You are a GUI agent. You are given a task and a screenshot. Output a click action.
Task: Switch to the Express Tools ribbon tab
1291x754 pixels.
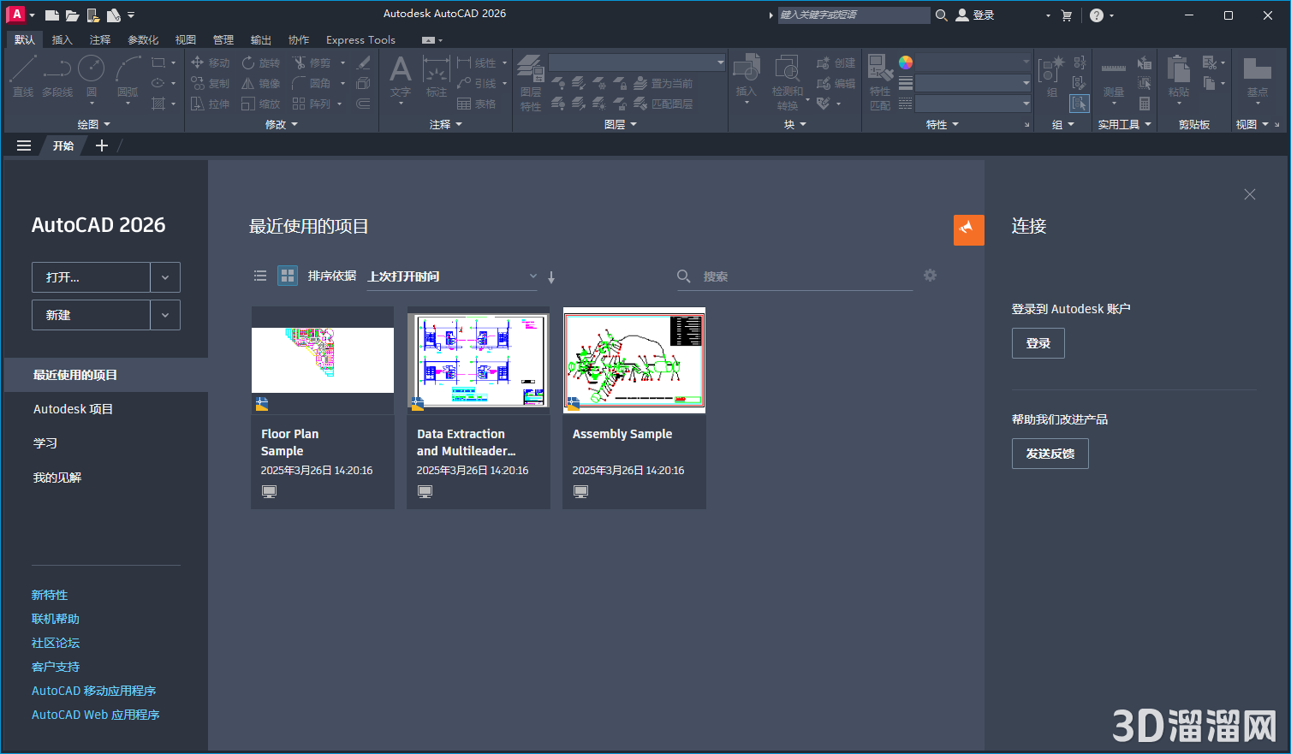point(360,40)
